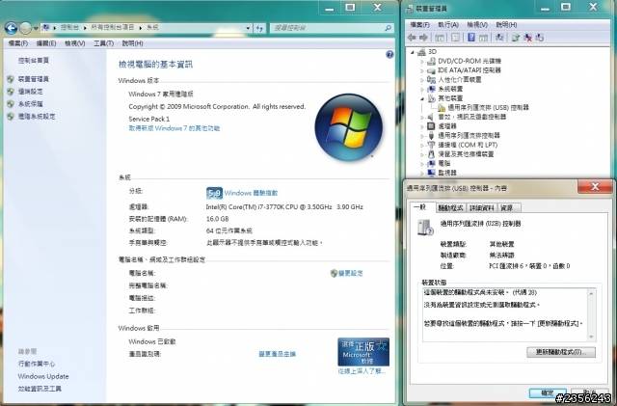Screen dimensions: 617x406
Task: Go to 控制台首頁 link
Action: 34,60
